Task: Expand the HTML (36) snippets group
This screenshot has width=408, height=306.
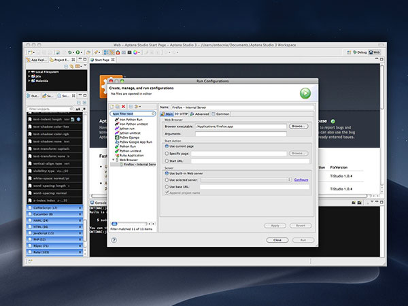Action: click(54, 227)
